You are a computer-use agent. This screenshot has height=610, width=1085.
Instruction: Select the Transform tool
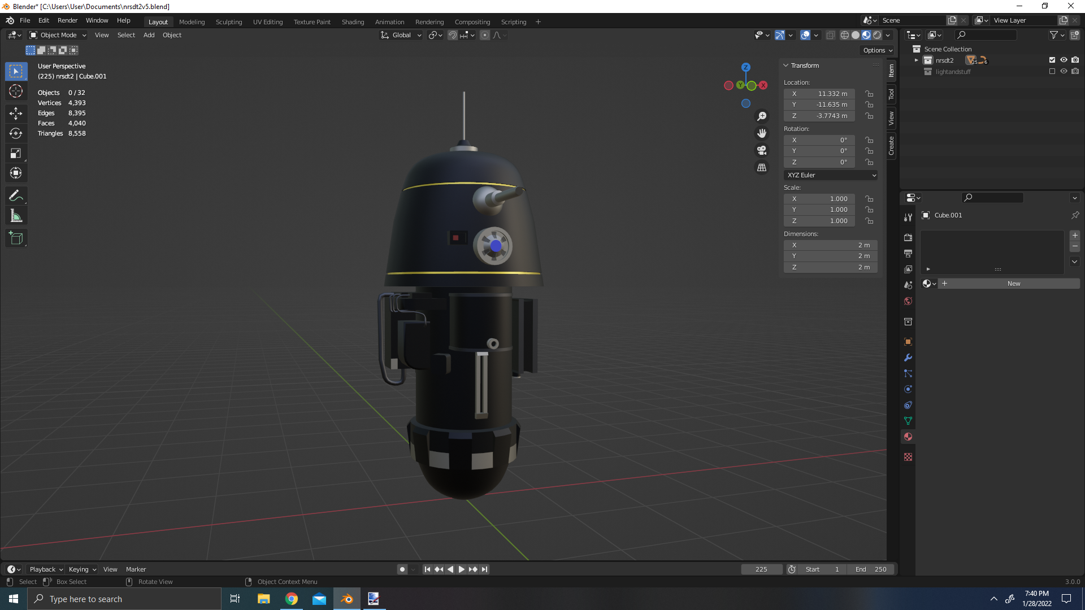click(x=16, y=173)
